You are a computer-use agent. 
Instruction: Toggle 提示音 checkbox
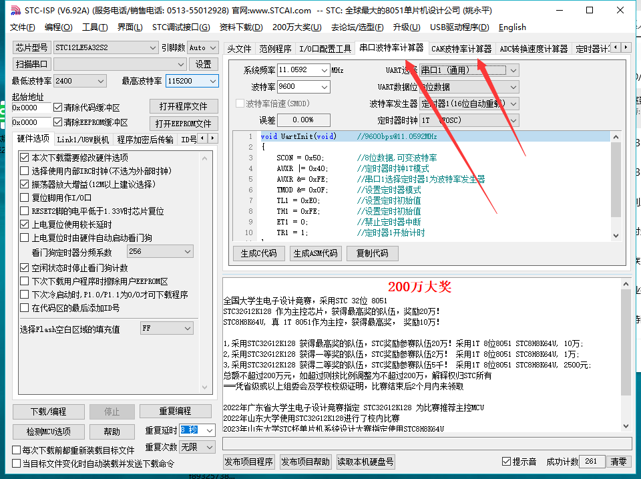point(506,462)
